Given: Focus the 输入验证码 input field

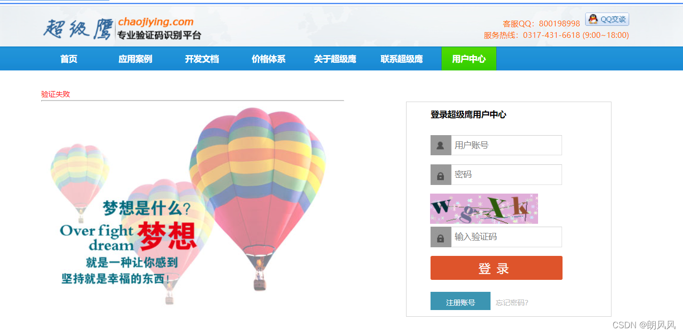Looking at the screenshot, I should tap(506, 237).
